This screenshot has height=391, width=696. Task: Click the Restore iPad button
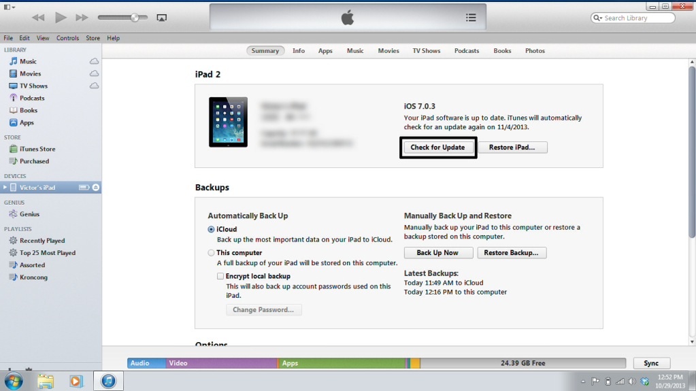point(512,148)
